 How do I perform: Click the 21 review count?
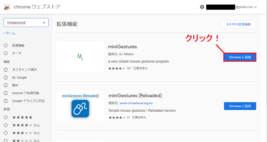(x=128, y=117)
